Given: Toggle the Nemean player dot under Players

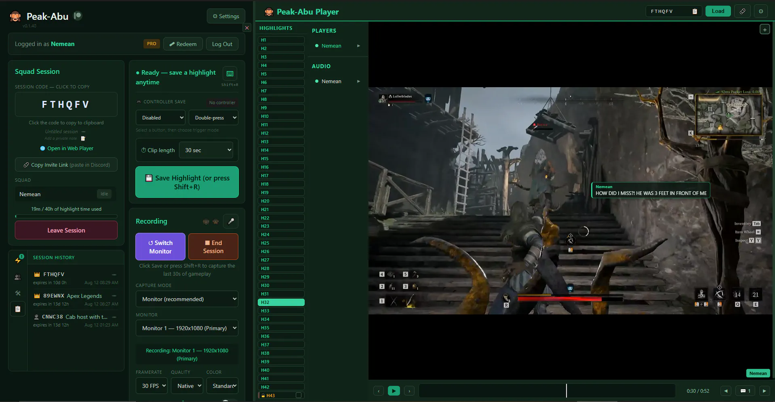Looking at the screenshot, I should [x=317, y=46].
